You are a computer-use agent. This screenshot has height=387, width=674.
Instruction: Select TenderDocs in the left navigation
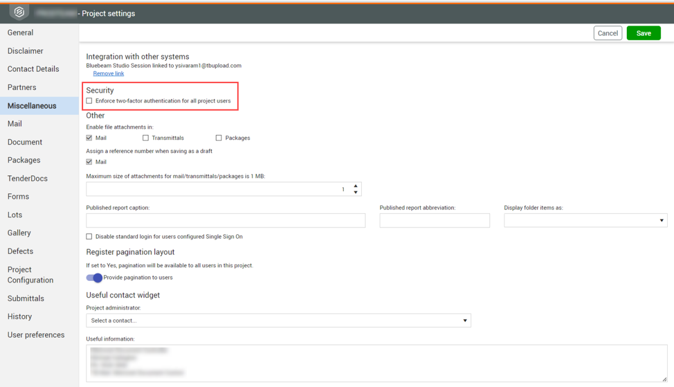click(x=28, y=179)
